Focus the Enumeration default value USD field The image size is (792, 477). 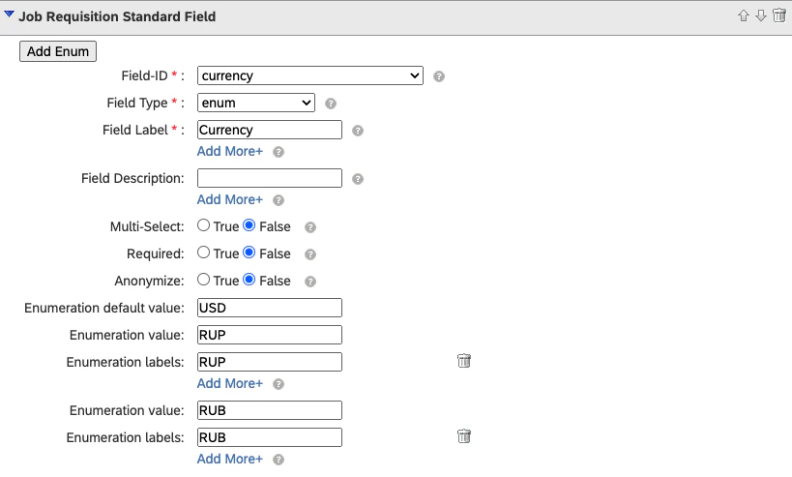tap(270, 308)
